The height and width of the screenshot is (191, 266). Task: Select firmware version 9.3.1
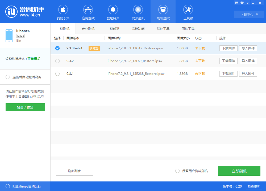click(57, 74)
